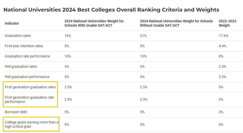Click the 17.6% weight for Graduation rates

click(x=223, y=36)
